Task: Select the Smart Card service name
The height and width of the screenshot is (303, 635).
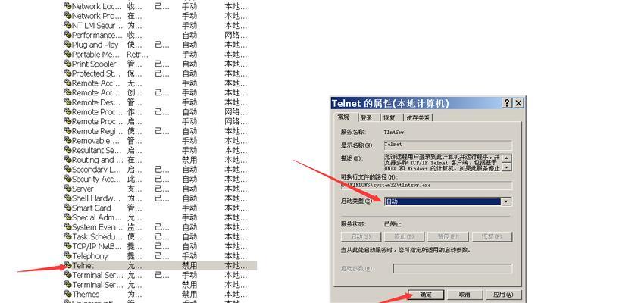Action: [x=91, y=208]
